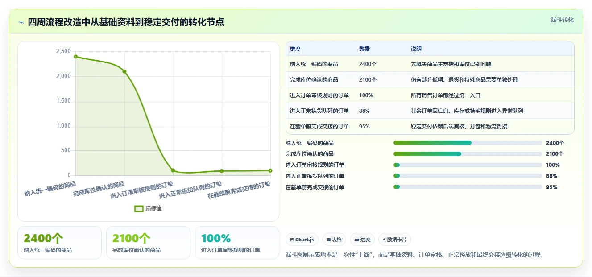This screenshot has height=277, width=592.
Task: Select the Chart.js tag chip
Action: tap(302, 240)
